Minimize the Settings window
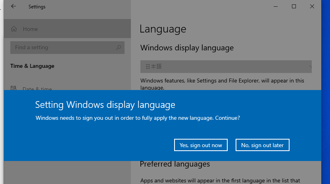The width and height of the screenshot is (330, 184). click(276, 6)
